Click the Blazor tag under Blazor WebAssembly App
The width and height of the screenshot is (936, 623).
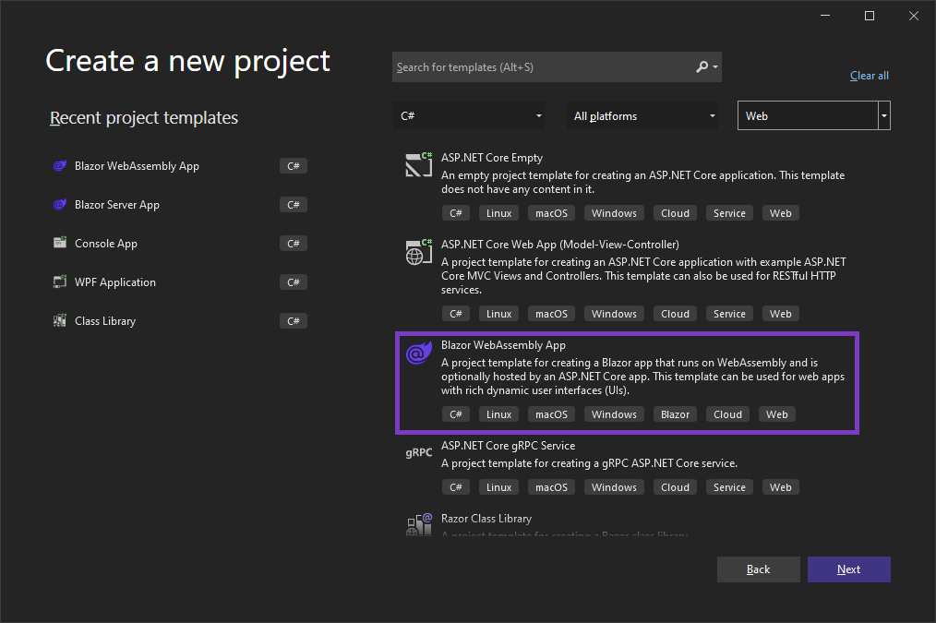pyautogui.click(x=675, y=414)
